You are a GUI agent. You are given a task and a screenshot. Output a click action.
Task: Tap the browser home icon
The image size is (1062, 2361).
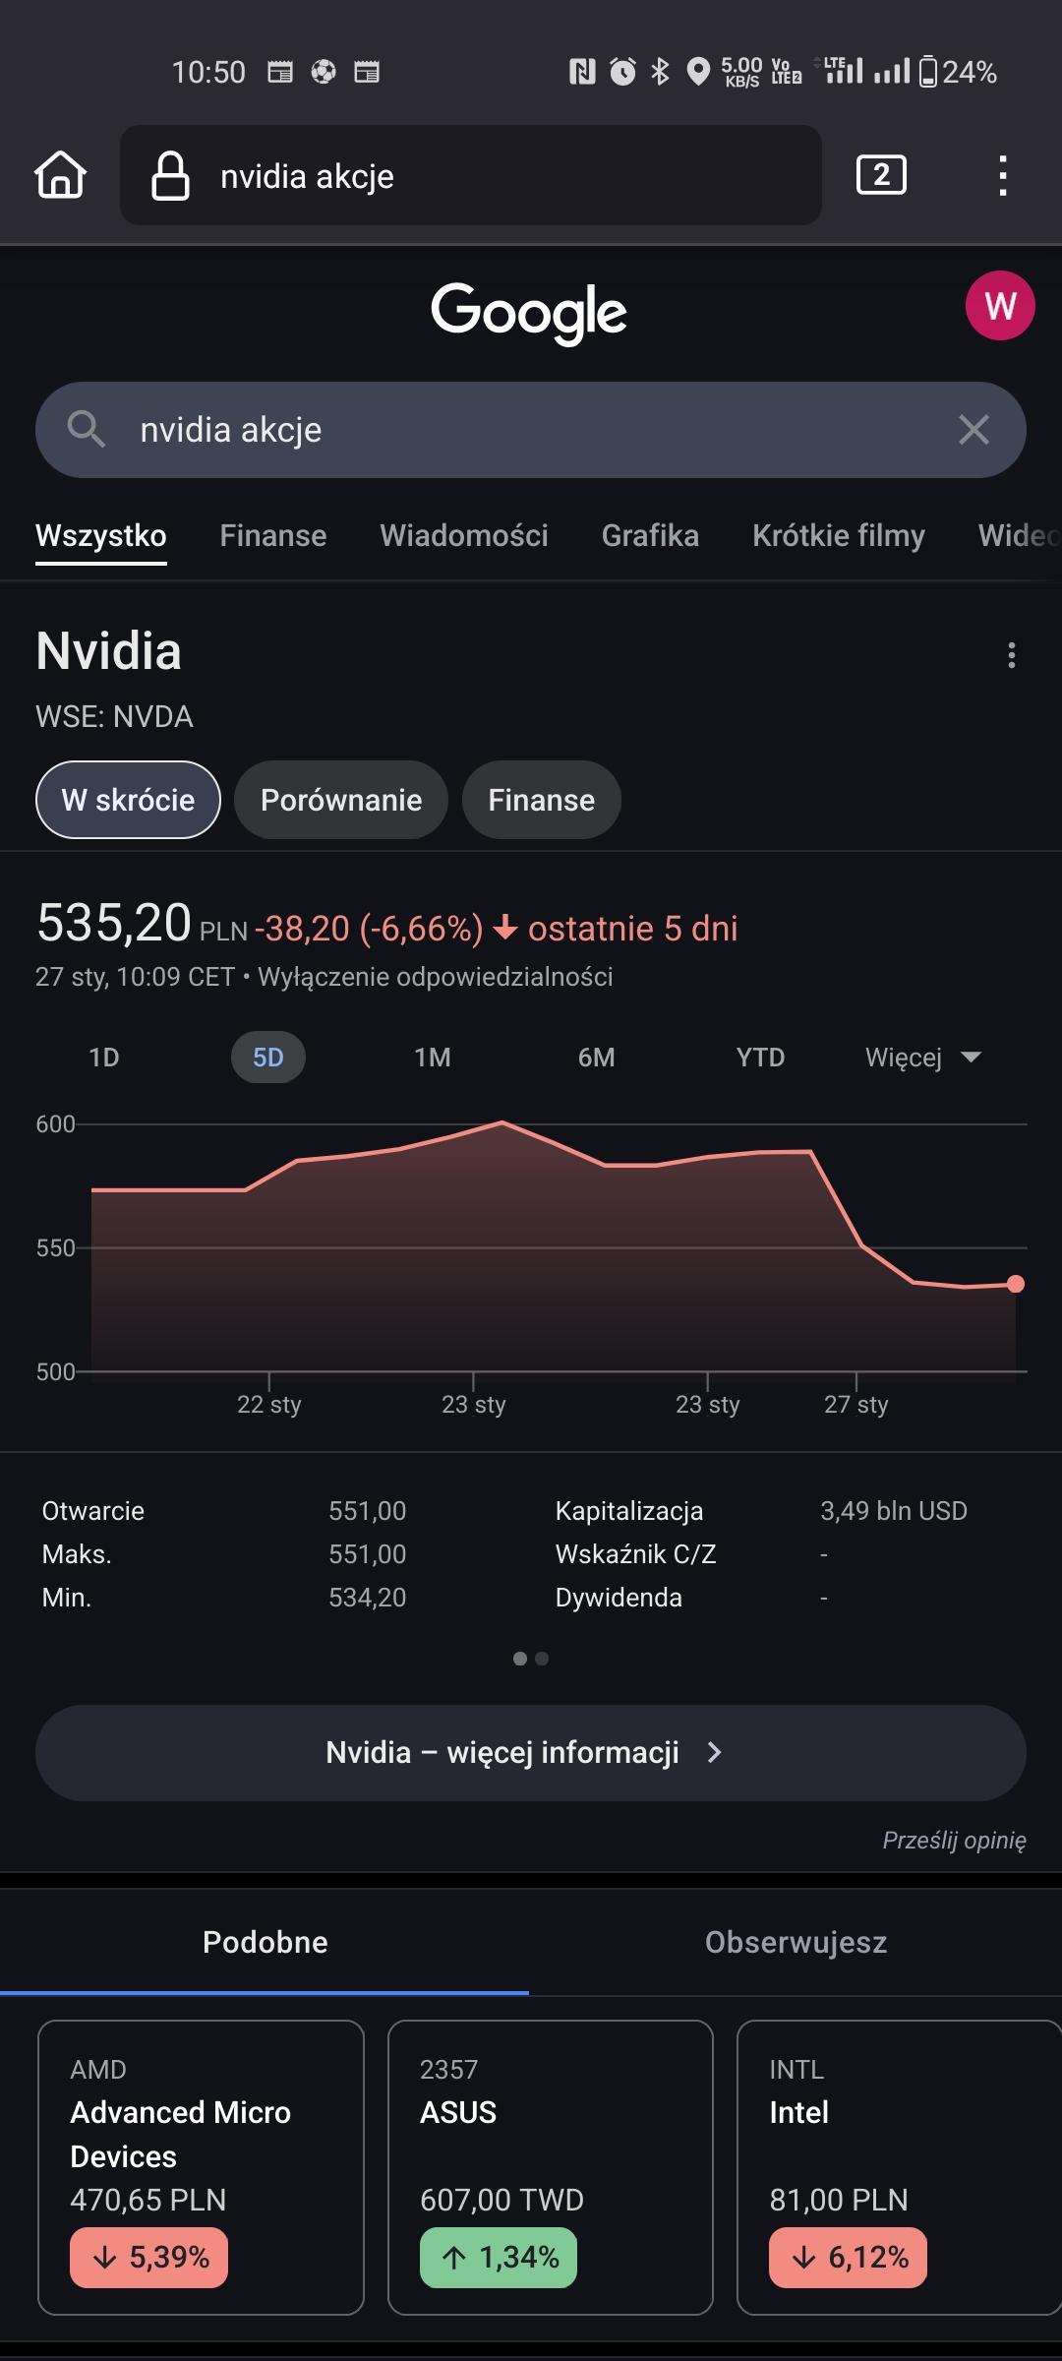[x=61, y=175]
